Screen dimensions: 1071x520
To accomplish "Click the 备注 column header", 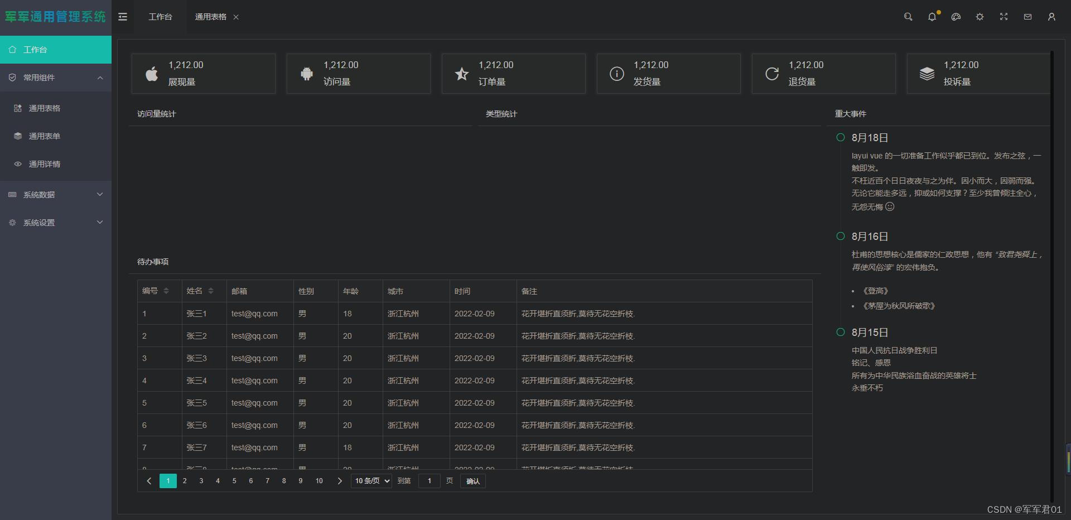I will [x=664, y=291].
